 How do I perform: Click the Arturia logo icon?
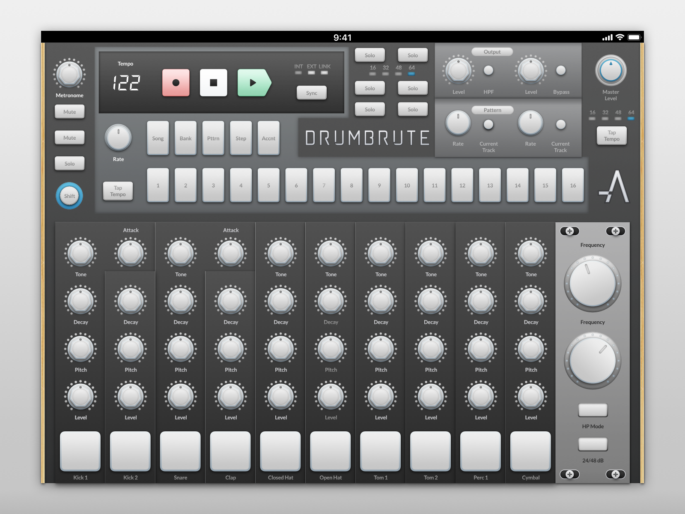point(614,186)
